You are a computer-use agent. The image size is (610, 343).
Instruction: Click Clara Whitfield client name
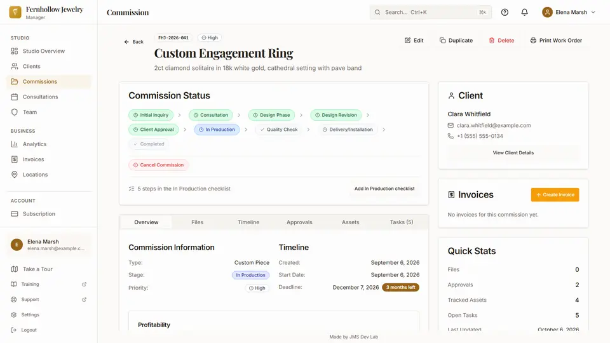coord(469,114)
